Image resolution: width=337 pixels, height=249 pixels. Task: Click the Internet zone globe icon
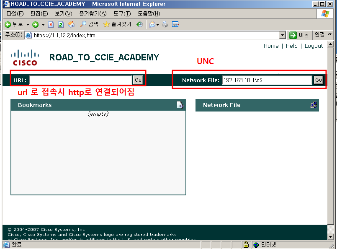[256, 245]
